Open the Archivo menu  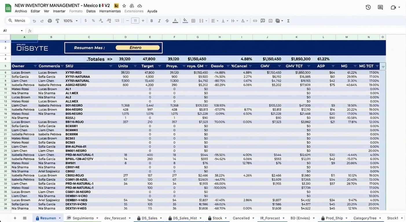(21, 11)
